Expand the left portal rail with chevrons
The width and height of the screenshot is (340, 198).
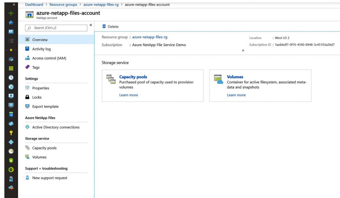point(14,5)
